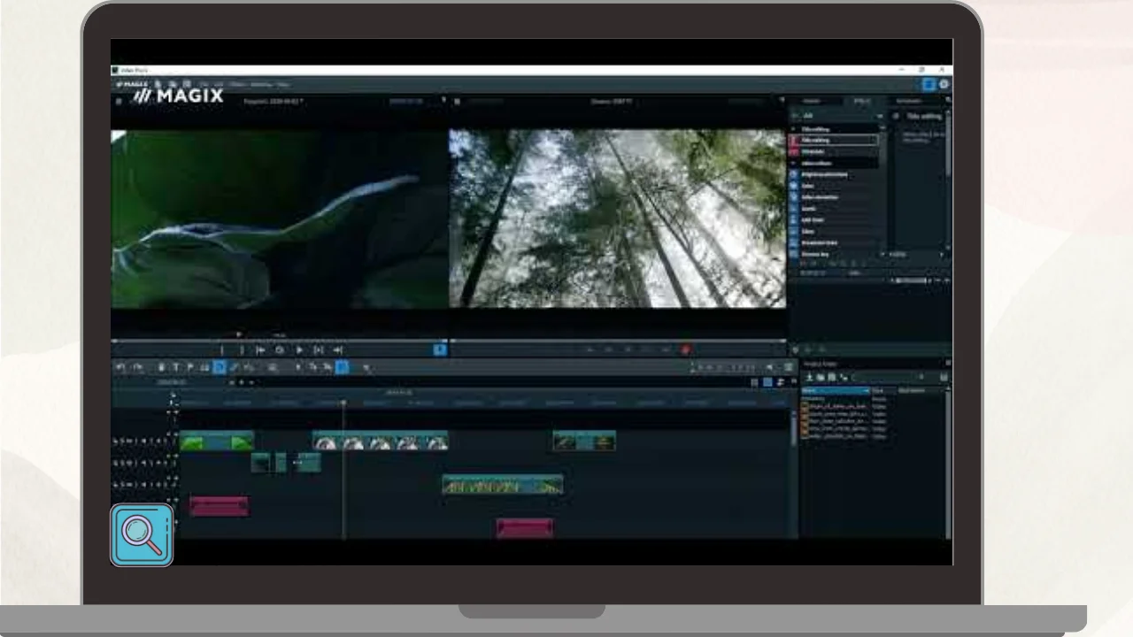Click the playhead marker on timeline ruler

343,403
